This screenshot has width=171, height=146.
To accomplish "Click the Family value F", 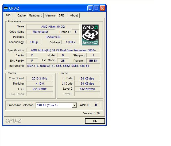I will coord(32,55).
